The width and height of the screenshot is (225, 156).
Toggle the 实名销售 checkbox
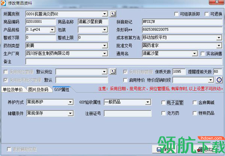(x=202, y=54)
